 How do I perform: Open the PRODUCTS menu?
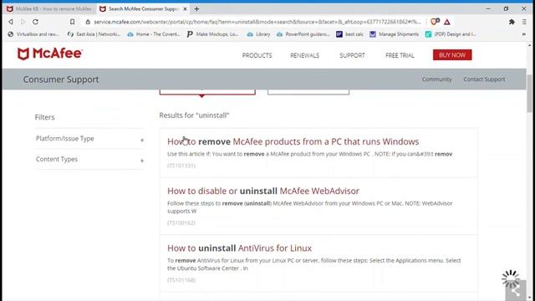(x=257, y=55)
